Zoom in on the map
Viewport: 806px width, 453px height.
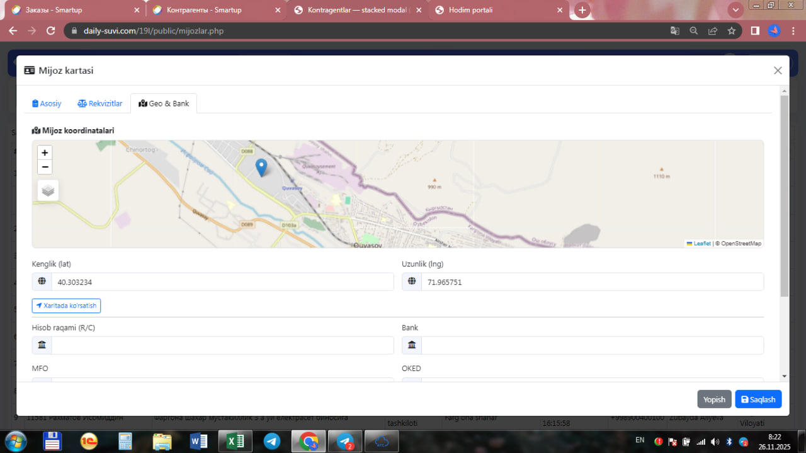45,152
